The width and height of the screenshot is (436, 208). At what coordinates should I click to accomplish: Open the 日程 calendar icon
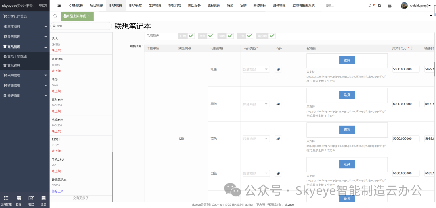tap(19, 201)
